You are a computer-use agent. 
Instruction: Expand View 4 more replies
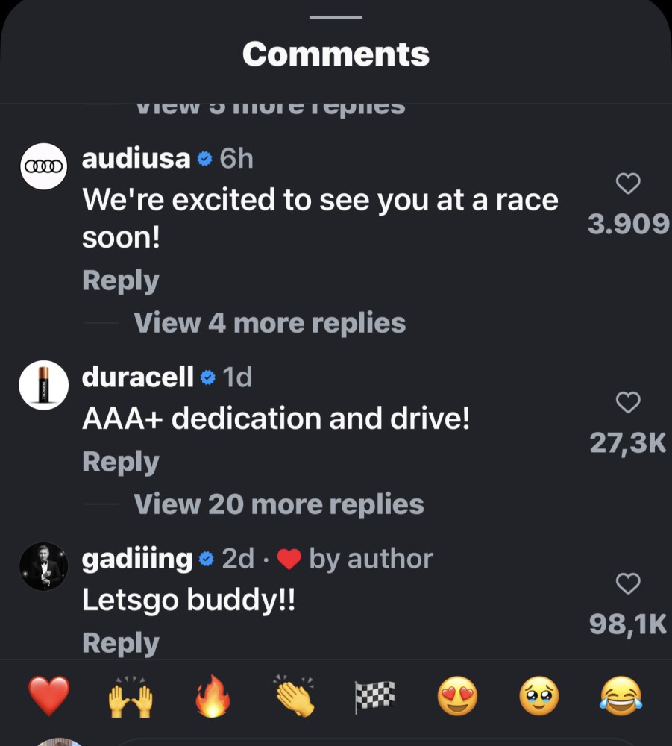(x=270, y=323)
